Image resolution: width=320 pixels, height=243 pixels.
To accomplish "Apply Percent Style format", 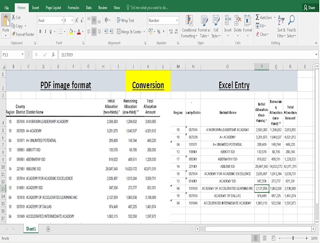I will click(x=159, y=31).
